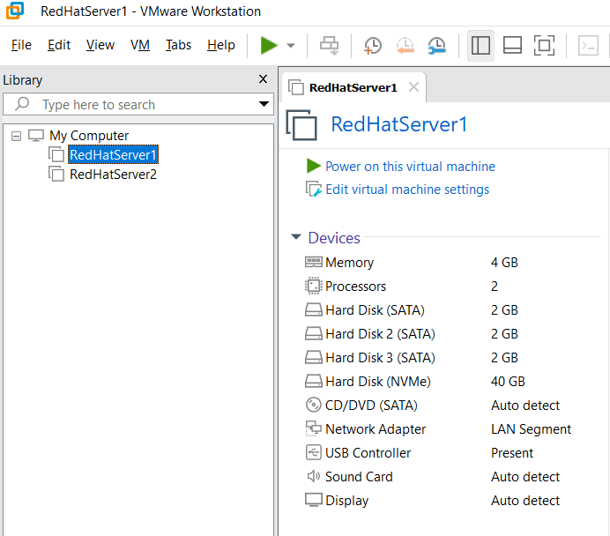Toggle the thumbnail bar view

click(x=512, y=46)
